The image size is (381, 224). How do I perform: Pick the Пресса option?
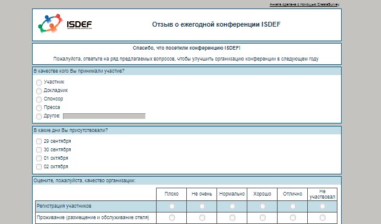point(39,108)
